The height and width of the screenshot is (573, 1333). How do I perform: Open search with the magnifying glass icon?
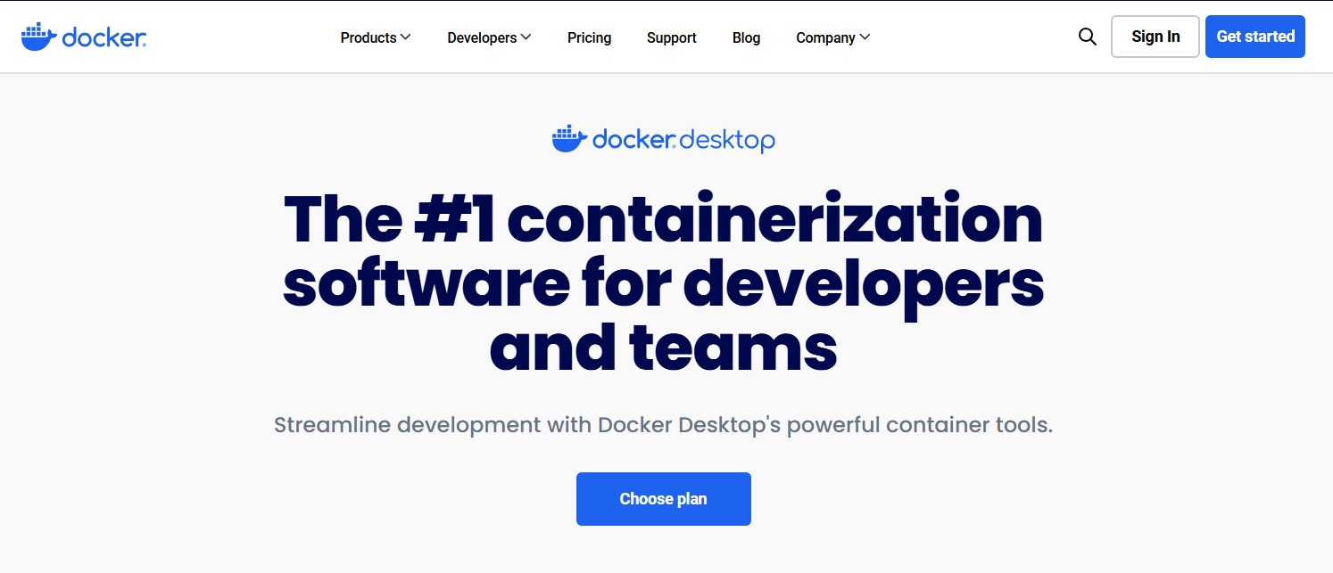(x=1087, y=37)
